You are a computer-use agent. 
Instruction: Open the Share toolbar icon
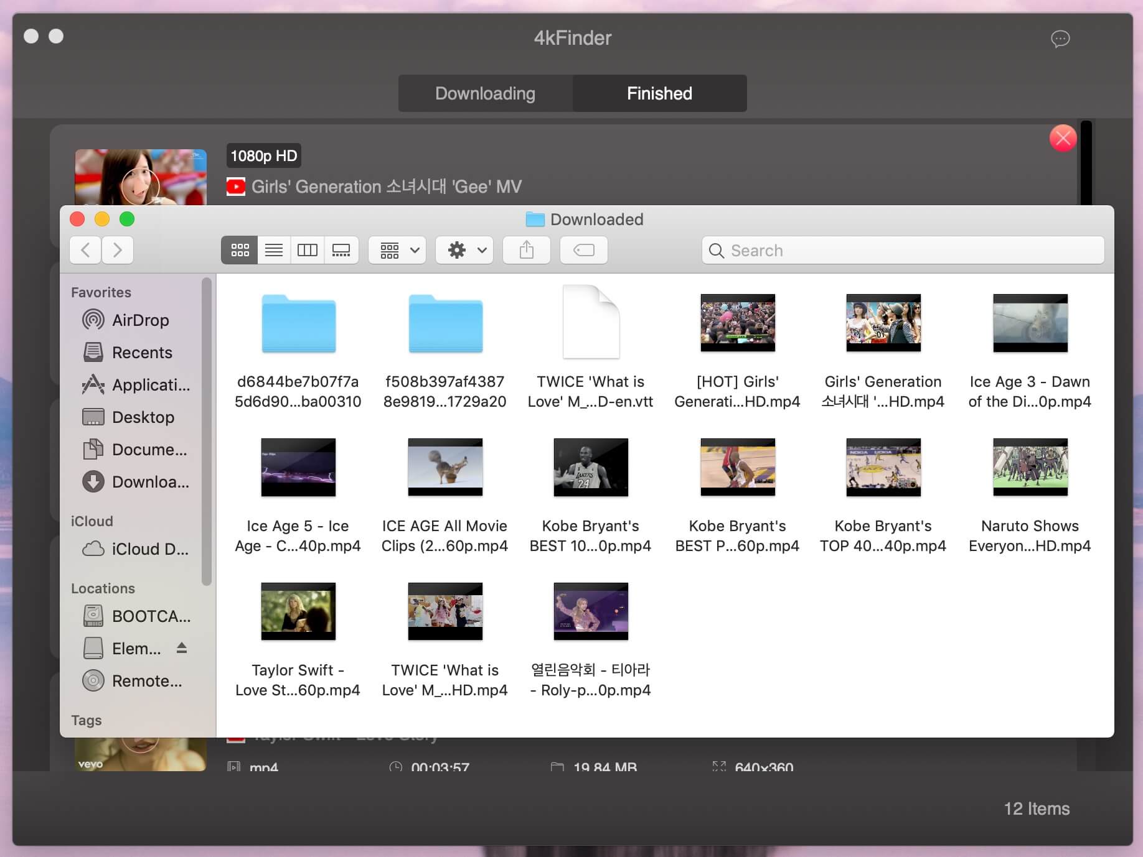[526, 250]
